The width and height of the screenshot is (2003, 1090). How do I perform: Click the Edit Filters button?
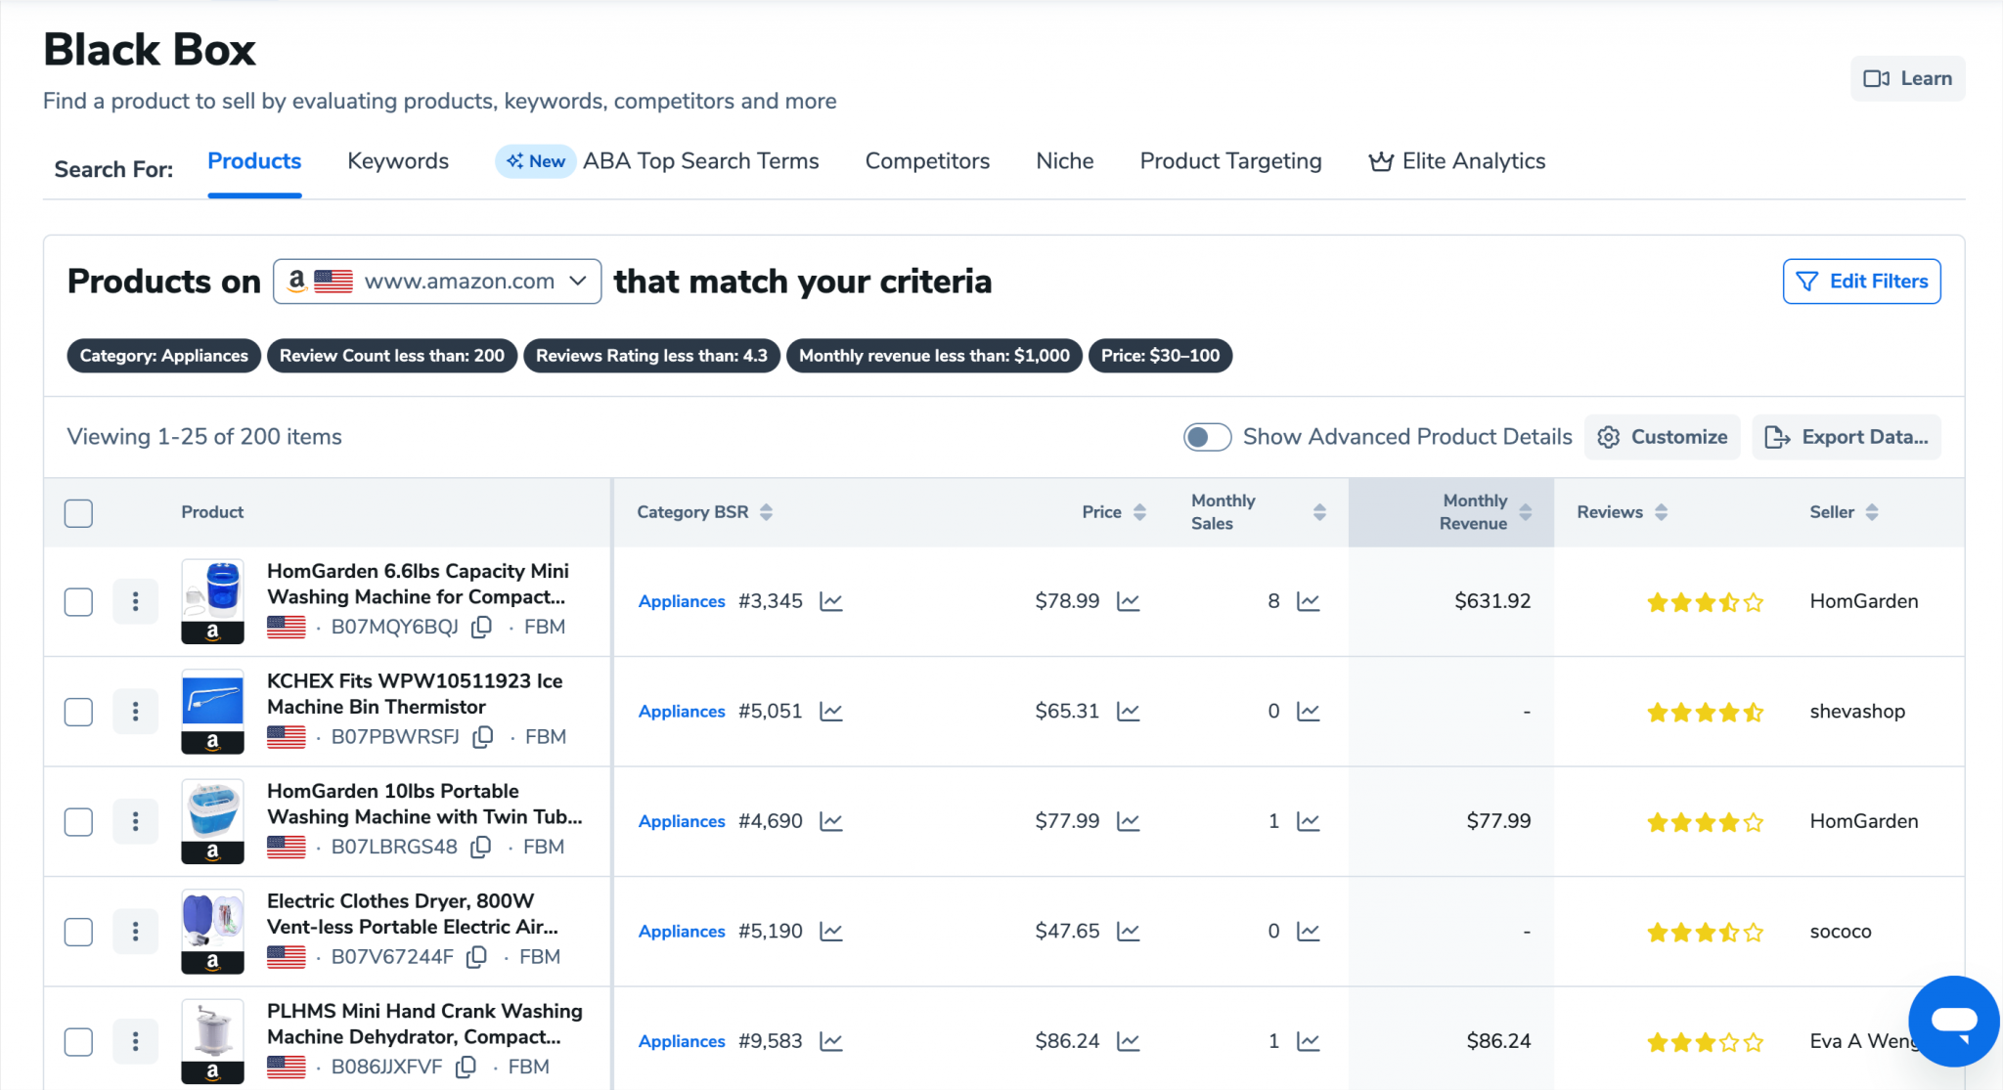[1860, 281]
